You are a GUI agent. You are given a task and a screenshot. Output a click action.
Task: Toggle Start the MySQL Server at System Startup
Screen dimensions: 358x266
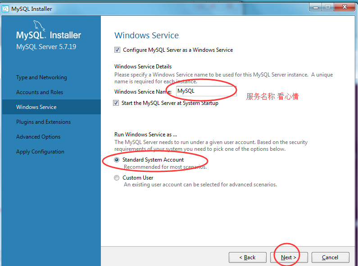(x=116, y=103)
